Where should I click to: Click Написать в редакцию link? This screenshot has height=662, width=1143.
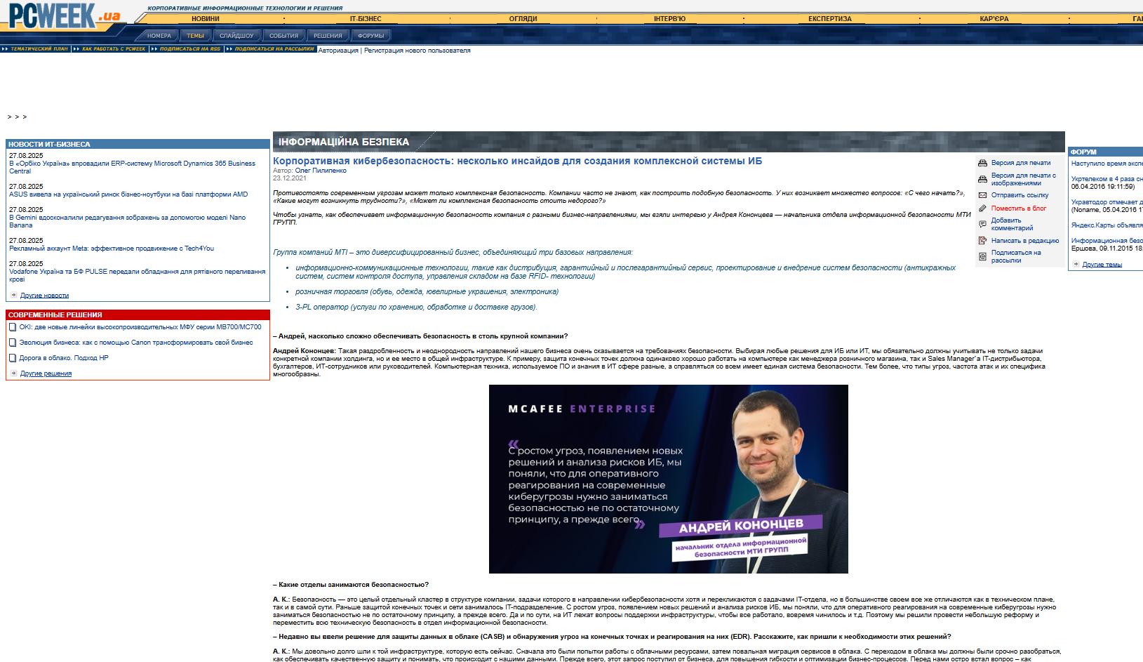pos(1025,241)
